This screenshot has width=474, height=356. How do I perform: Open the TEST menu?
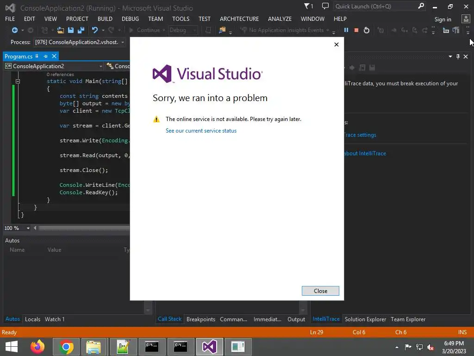tap(205, 19)
